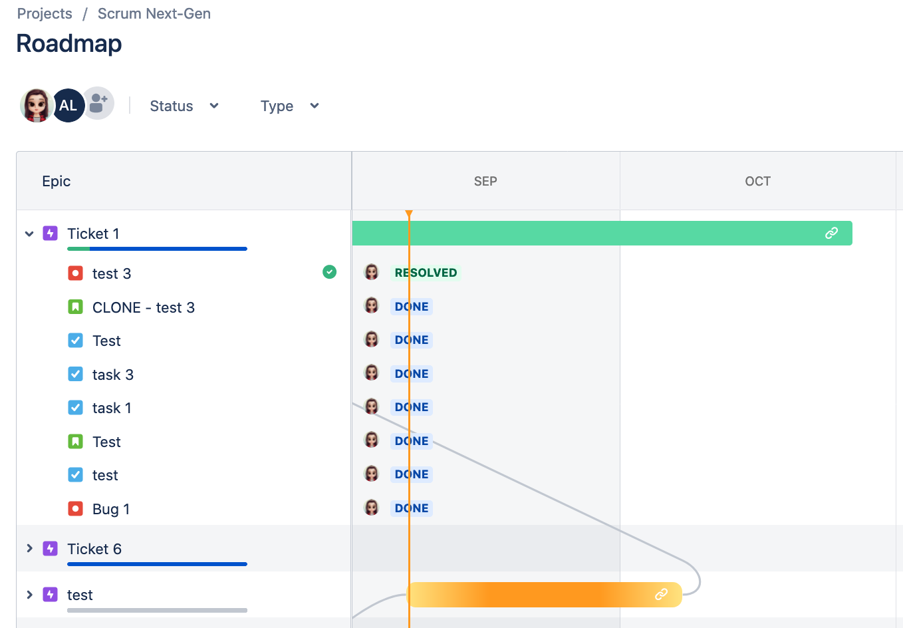
Task: Collapse the Ticket 1 epic
Action: [29, 234]
